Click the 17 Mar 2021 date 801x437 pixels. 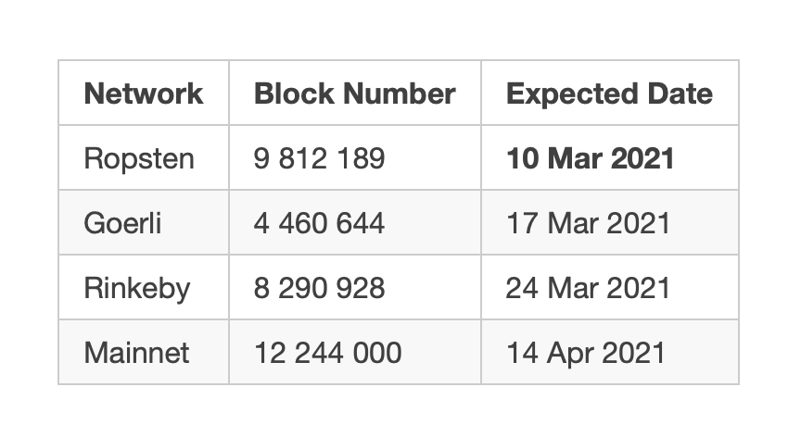(x=588, y=223)
